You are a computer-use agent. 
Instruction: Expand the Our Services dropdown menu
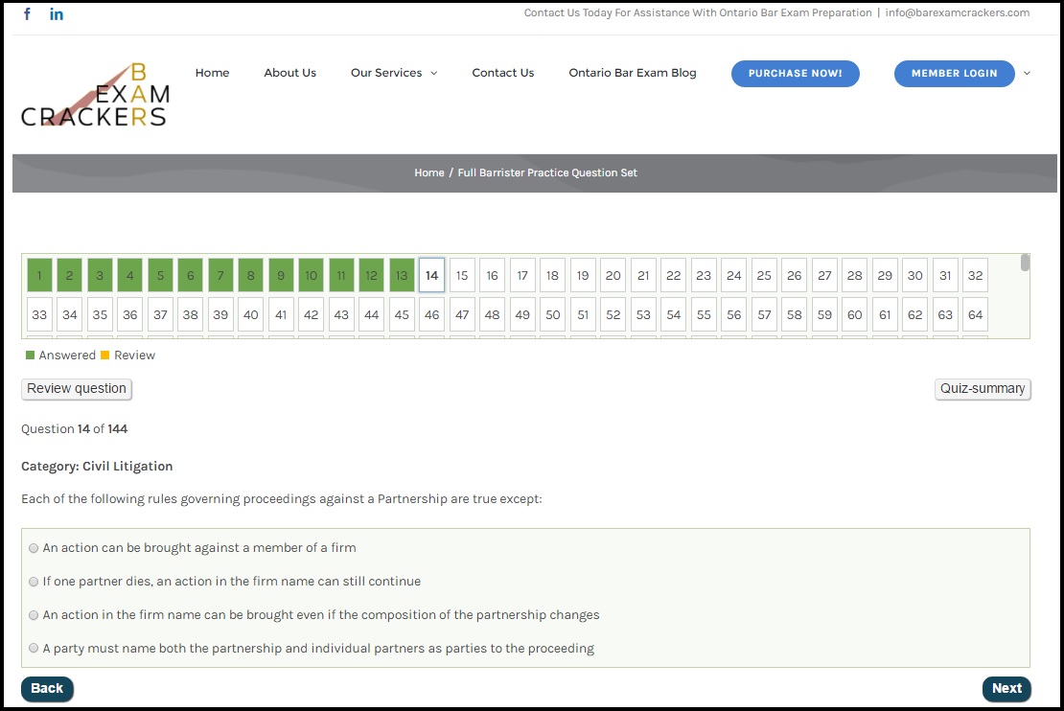[x=393, y=73]
